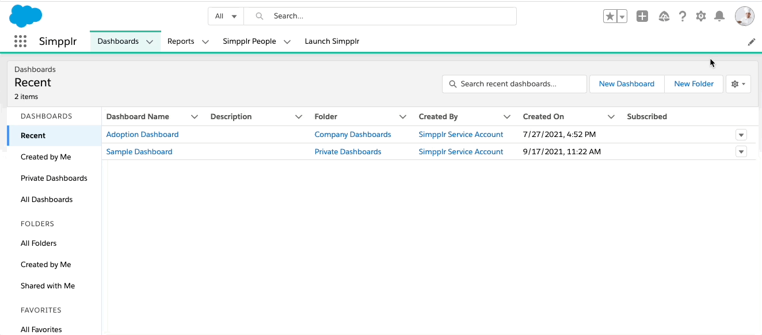762x335 pixels.
Task: Select the Dashboards tab
Action: pos(118,41)
